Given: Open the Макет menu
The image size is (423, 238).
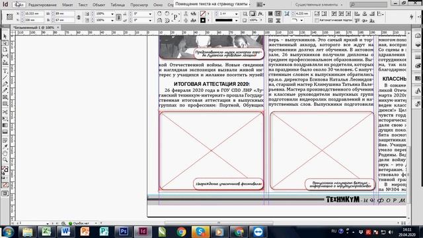Looking at the screenshot, I should (x=67, y=5).
